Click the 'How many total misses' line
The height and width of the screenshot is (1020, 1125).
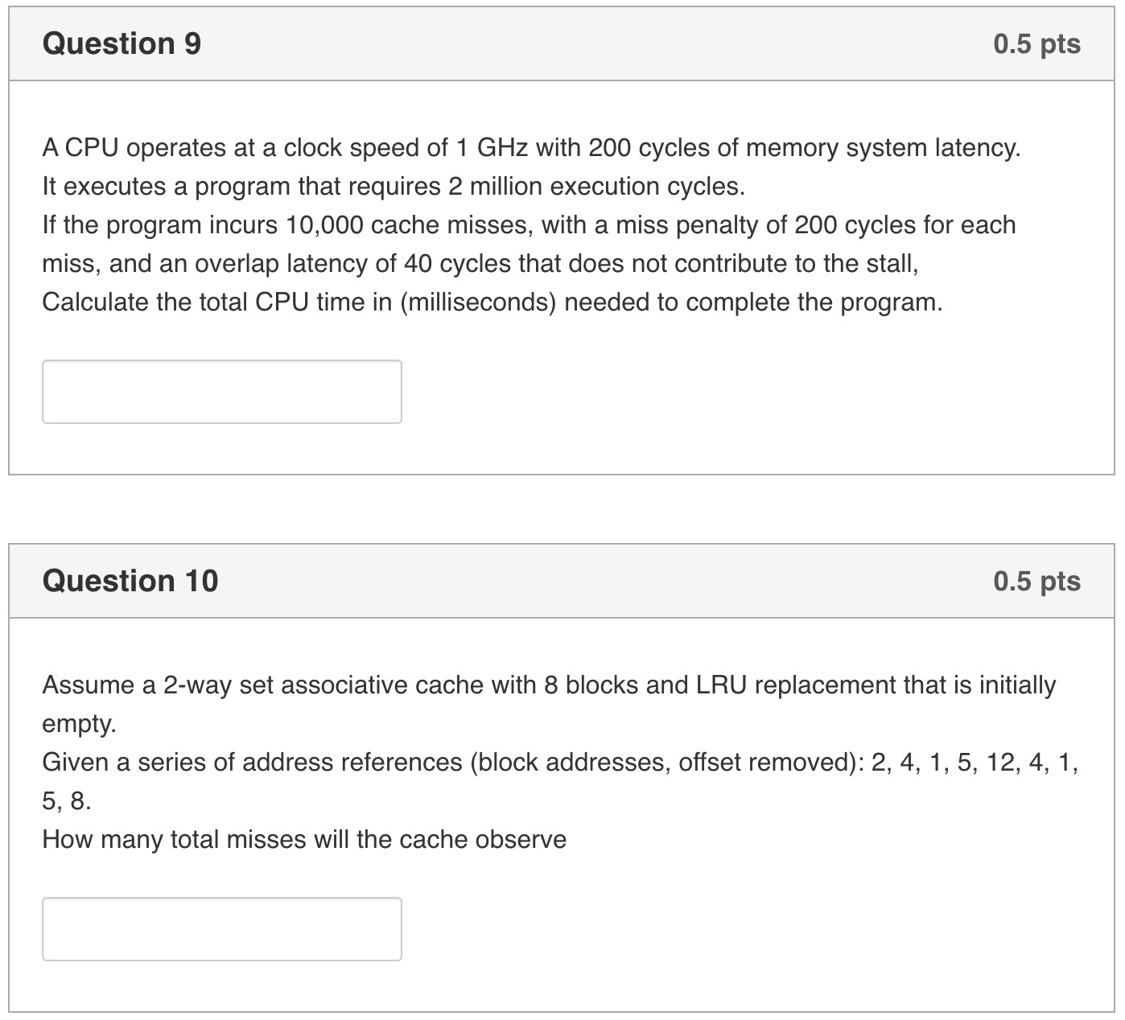coord(304,839)
